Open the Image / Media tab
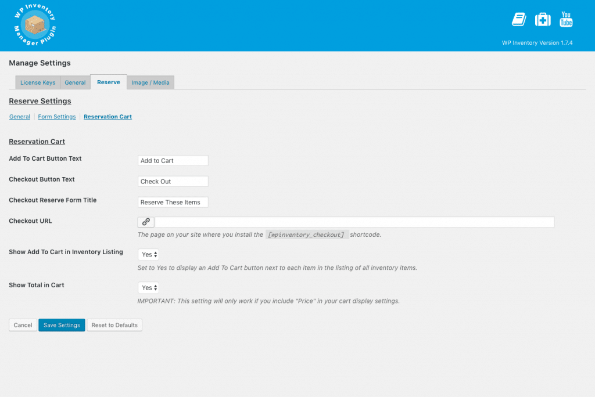The width and height of the screenshot is (595, 397). click(150, 82)
